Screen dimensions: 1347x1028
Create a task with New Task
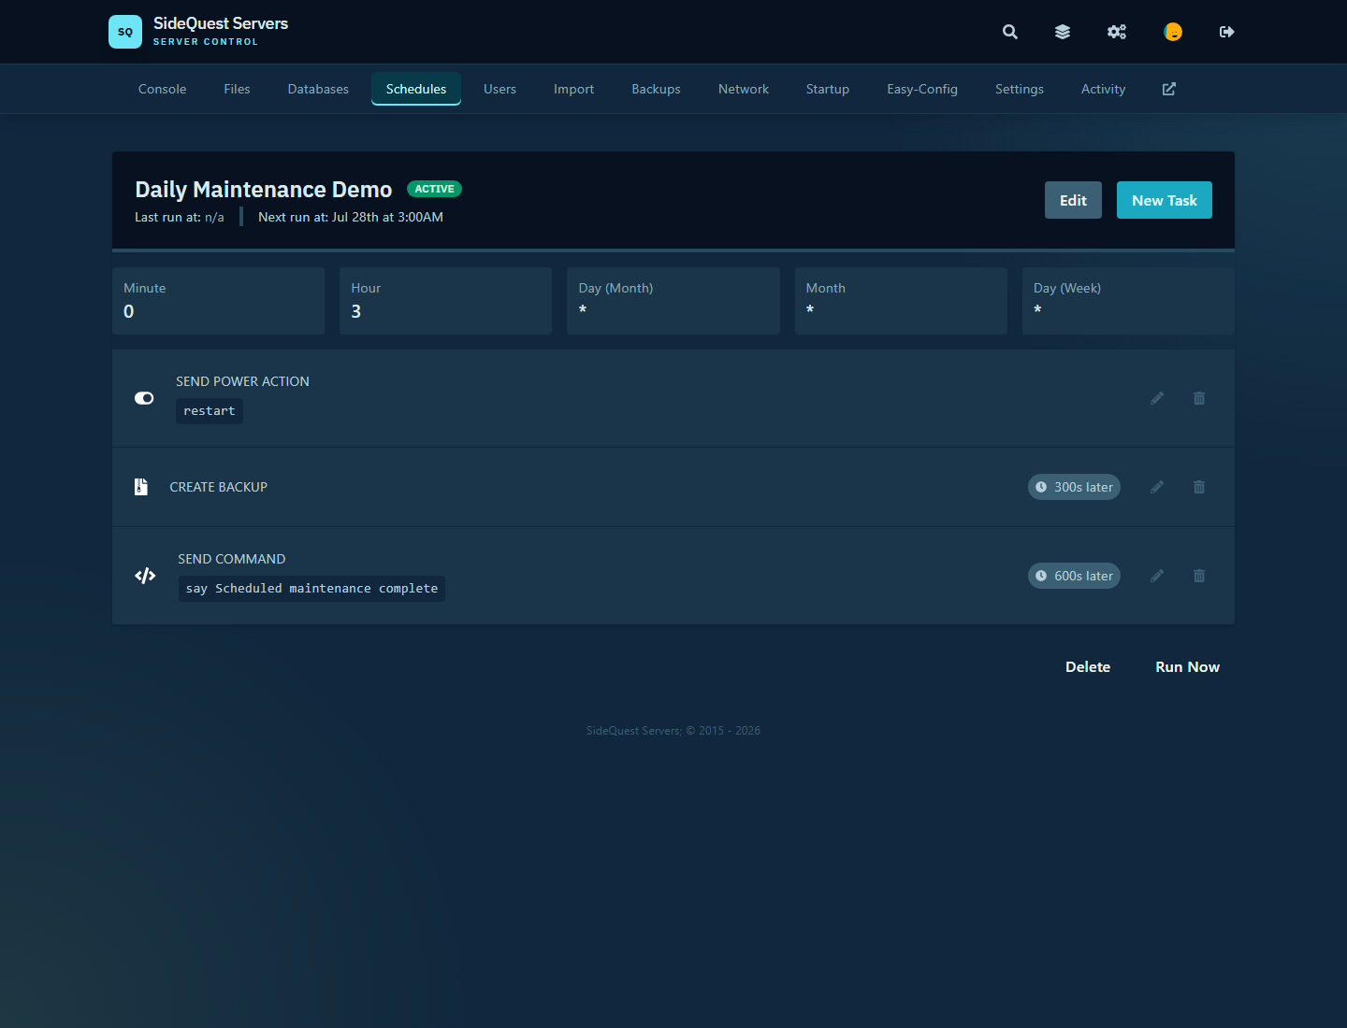point(1165,200)
